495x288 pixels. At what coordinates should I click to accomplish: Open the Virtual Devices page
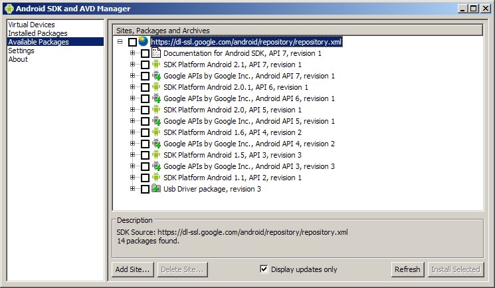(31, 25)
